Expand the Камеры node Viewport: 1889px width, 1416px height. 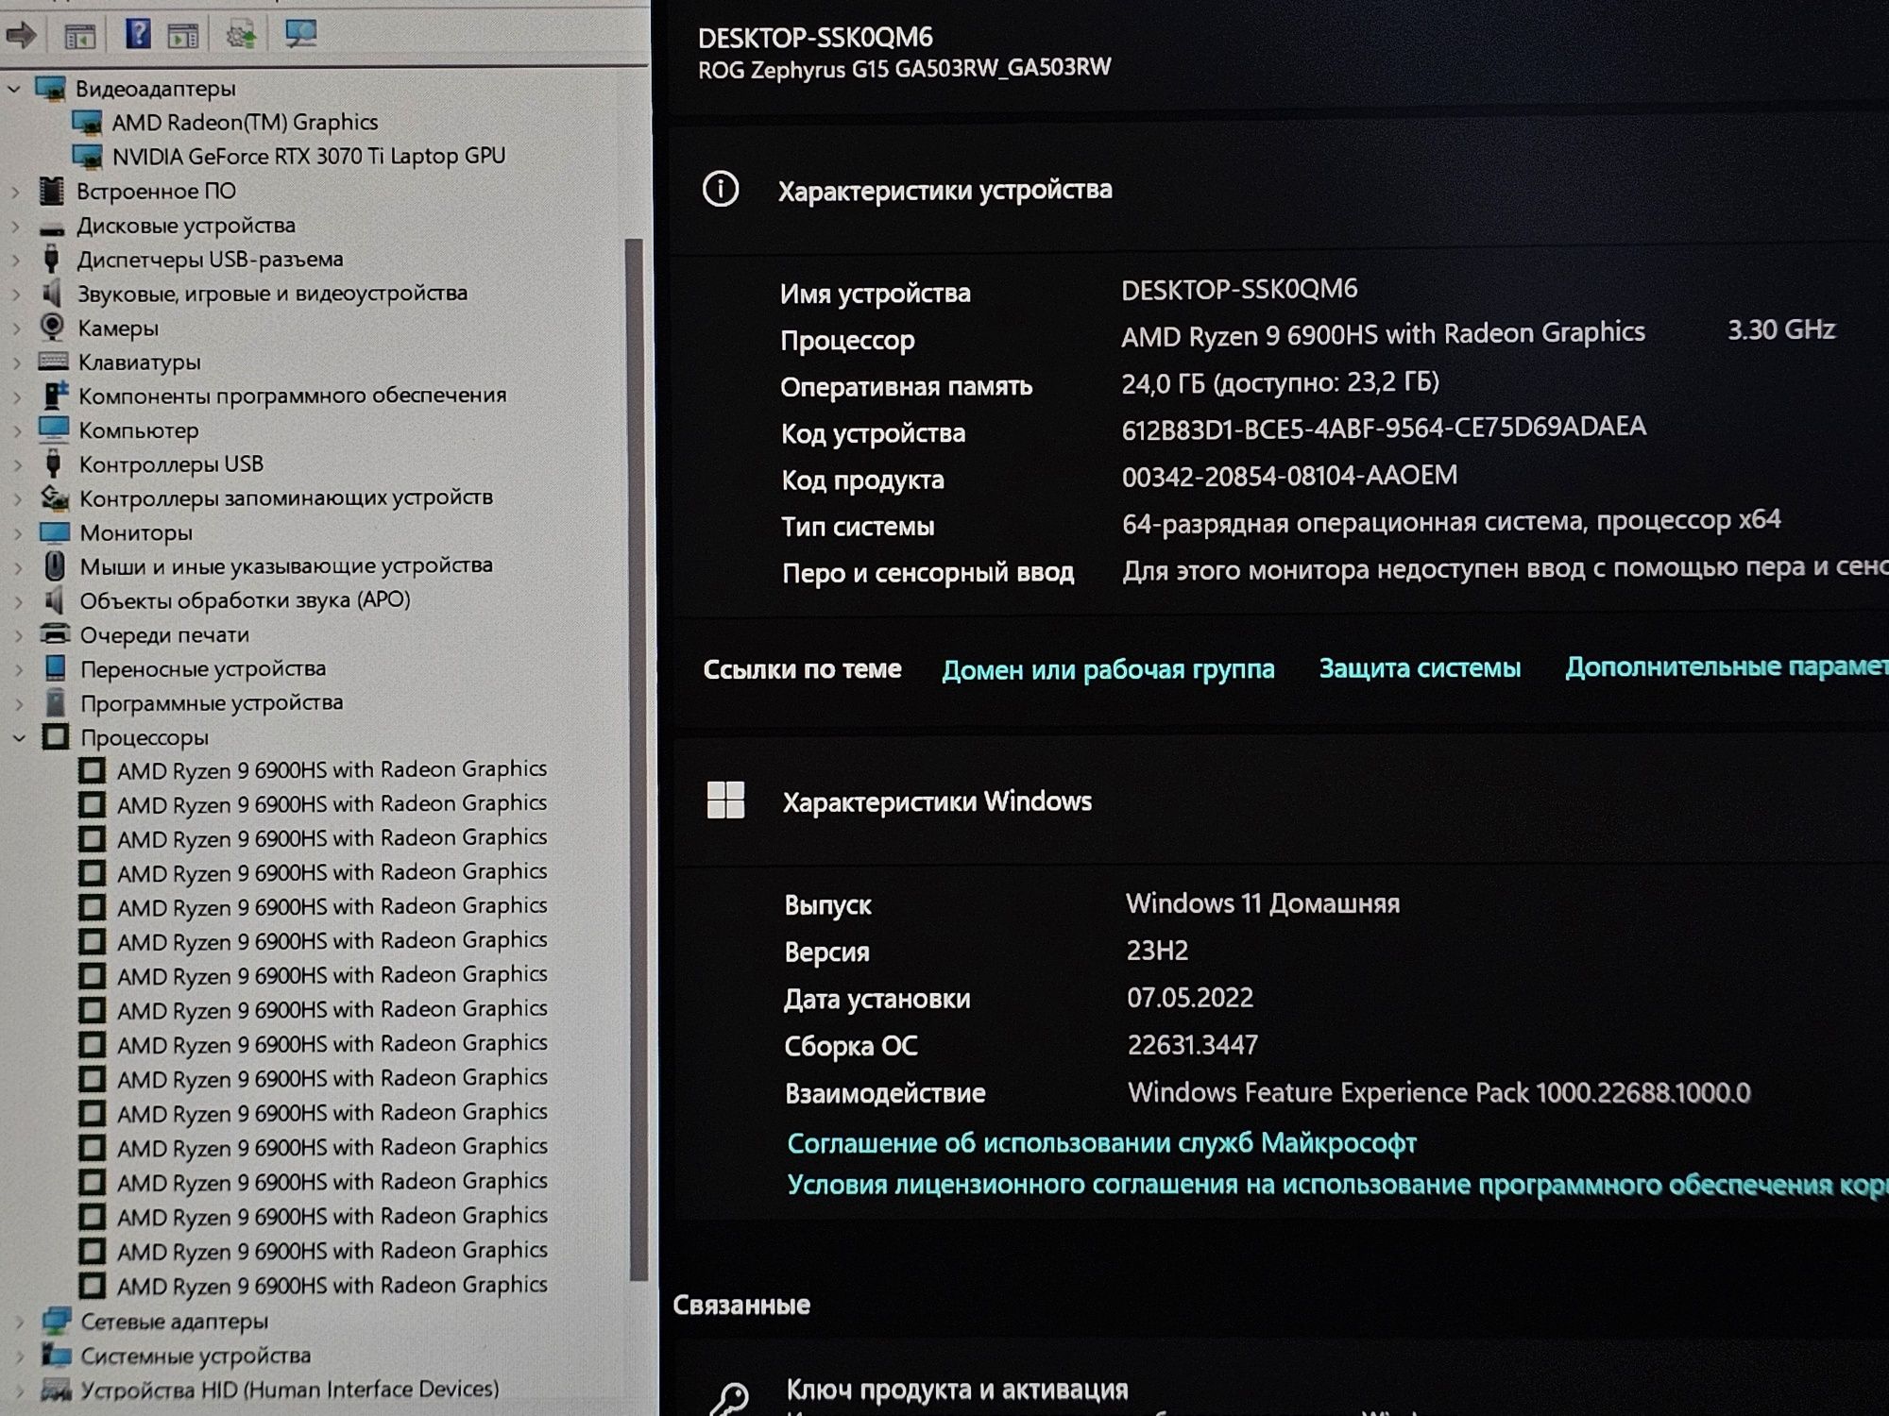pos(16,329)
